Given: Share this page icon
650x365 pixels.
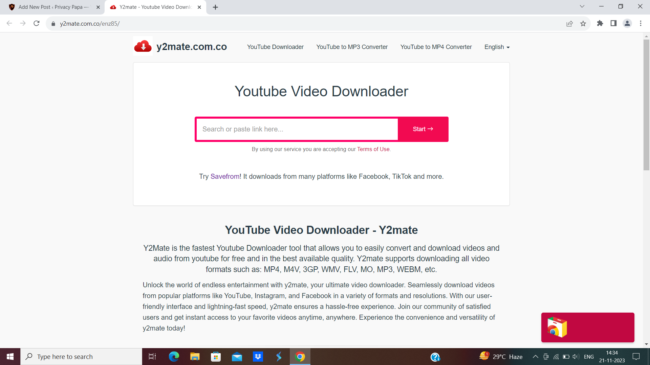Looking at the screenshot, I should tap(569, 23).
